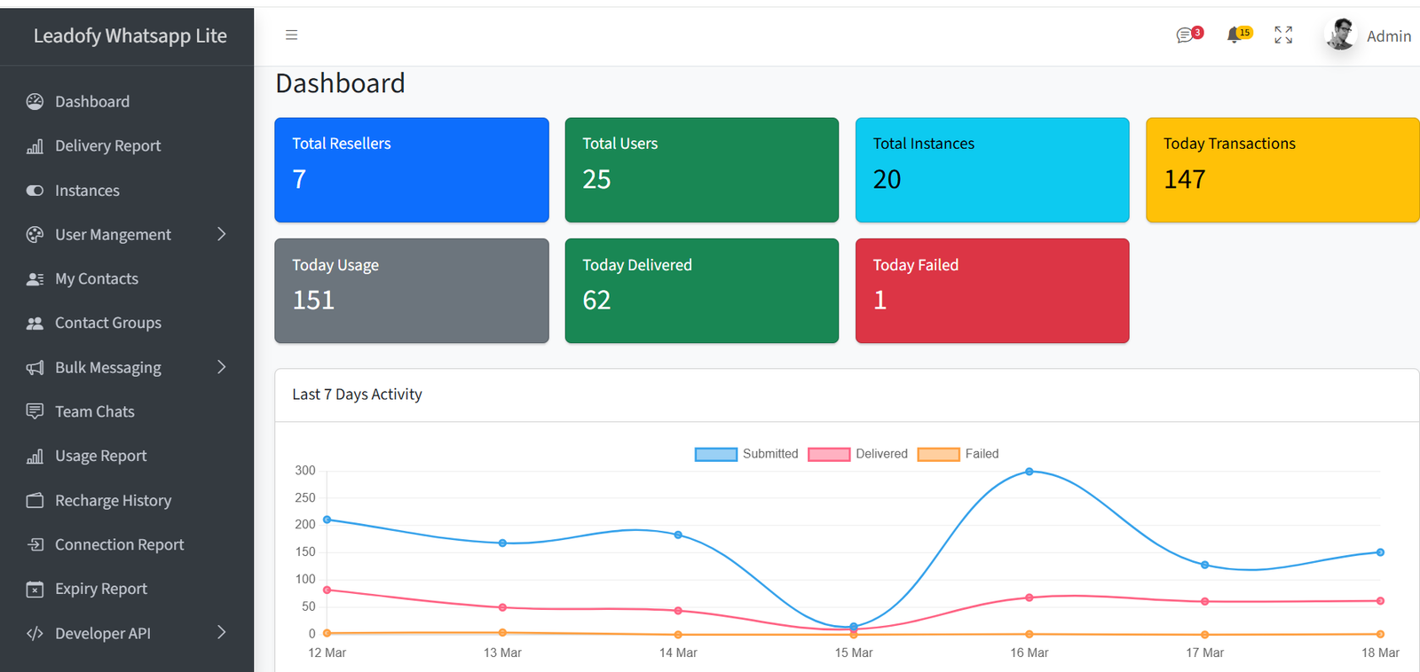Click Delivered data point on 12 Mar
The height and width of the screenshot is (672, 1420).
[x=327, y=590]
